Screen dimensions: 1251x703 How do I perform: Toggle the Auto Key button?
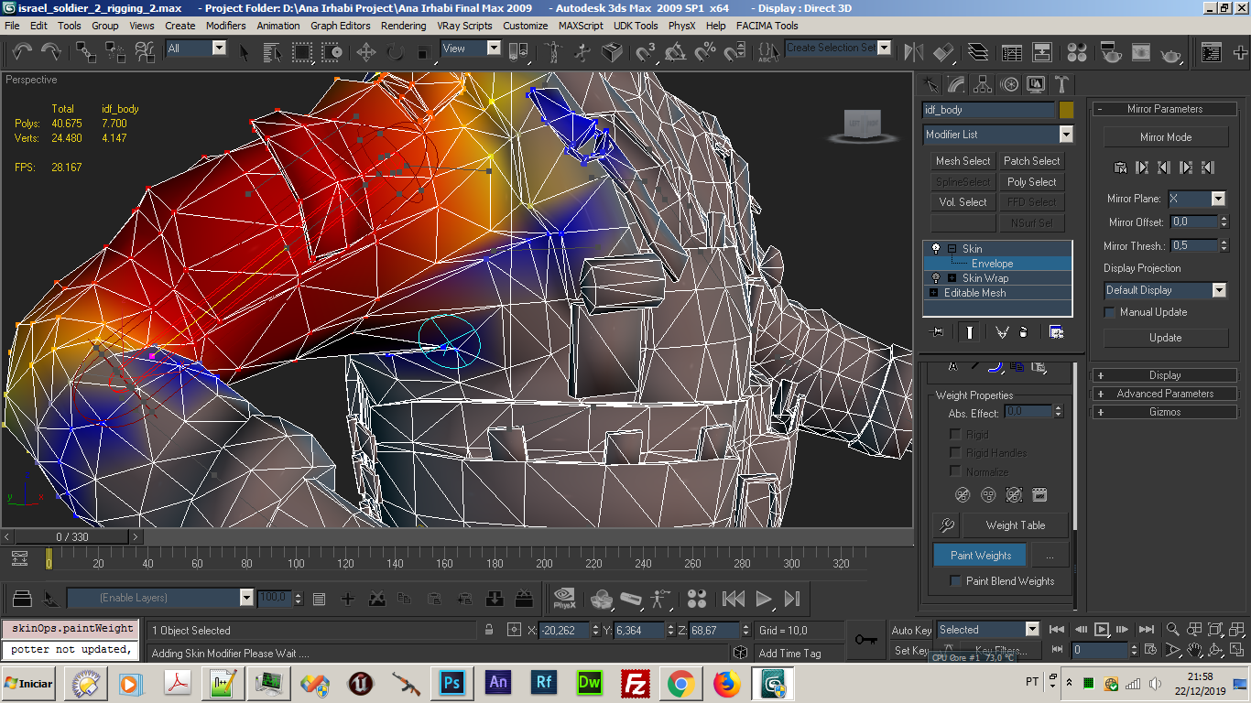point(911,630)
